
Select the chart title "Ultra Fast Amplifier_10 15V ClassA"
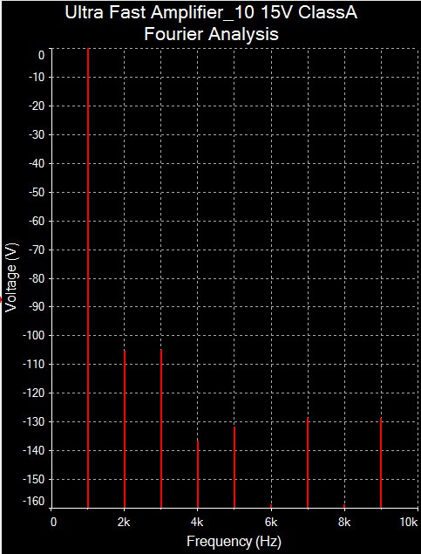tap(212, 13)
